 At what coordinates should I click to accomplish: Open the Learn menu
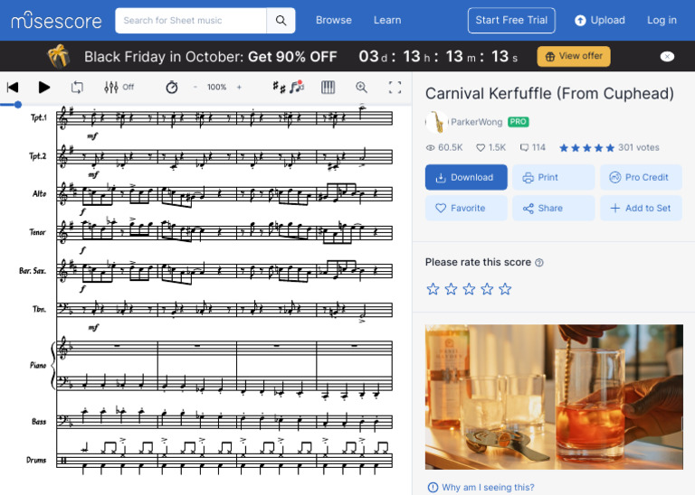coord(387,20)
